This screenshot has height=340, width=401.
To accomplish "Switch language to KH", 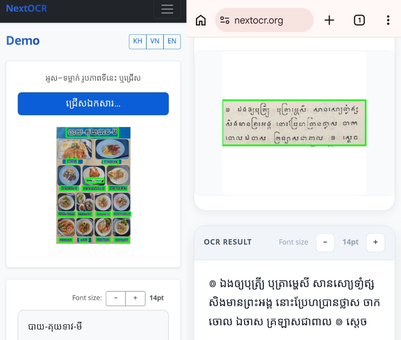I will (x=137, y=42).
